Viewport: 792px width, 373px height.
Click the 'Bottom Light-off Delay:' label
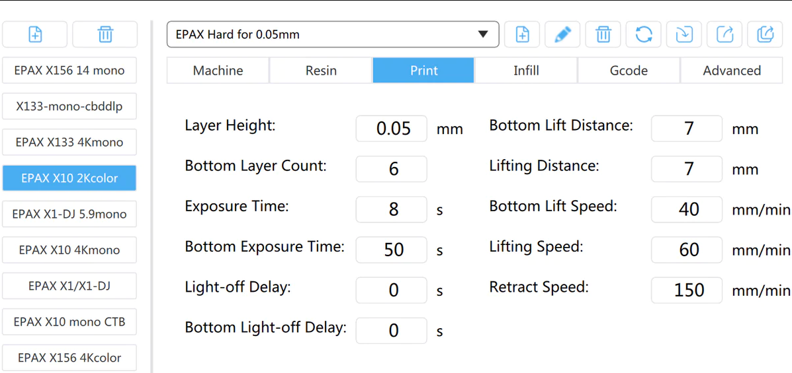tap(266, 327)
